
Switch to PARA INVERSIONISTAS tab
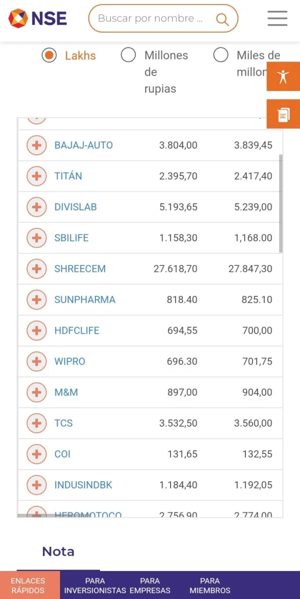click(95, 585)
